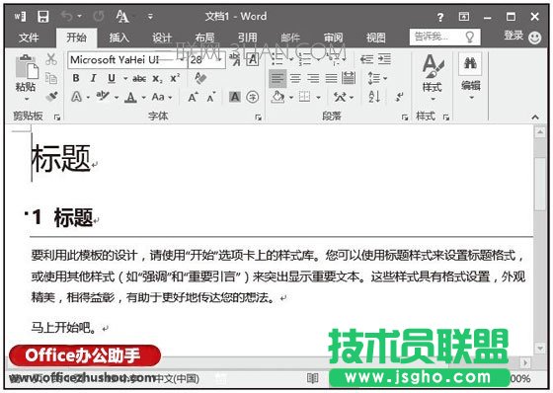The width and height of the screenshot is (553, 393).
Task: Click the Redo/repeat icon
Action: click(x=99, y=16)
